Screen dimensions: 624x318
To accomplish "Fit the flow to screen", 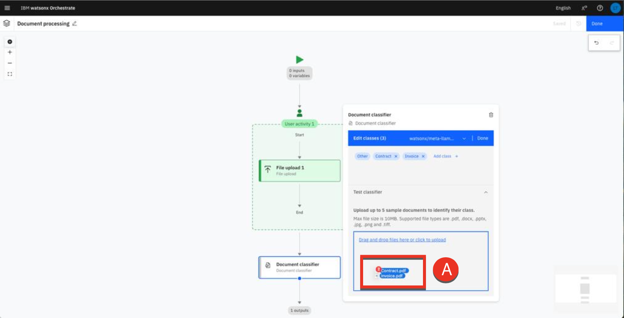I will pos(10,74).
